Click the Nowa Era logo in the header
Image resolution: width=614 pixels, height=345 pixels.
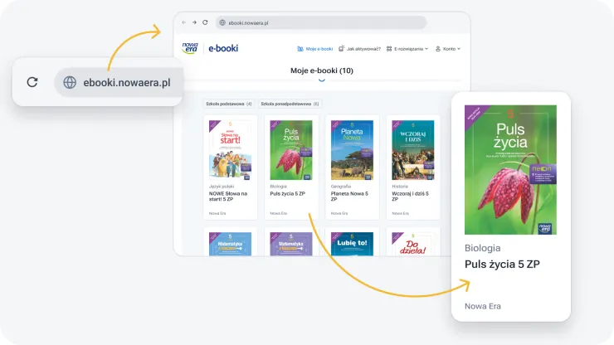click(x=192, y=48)
